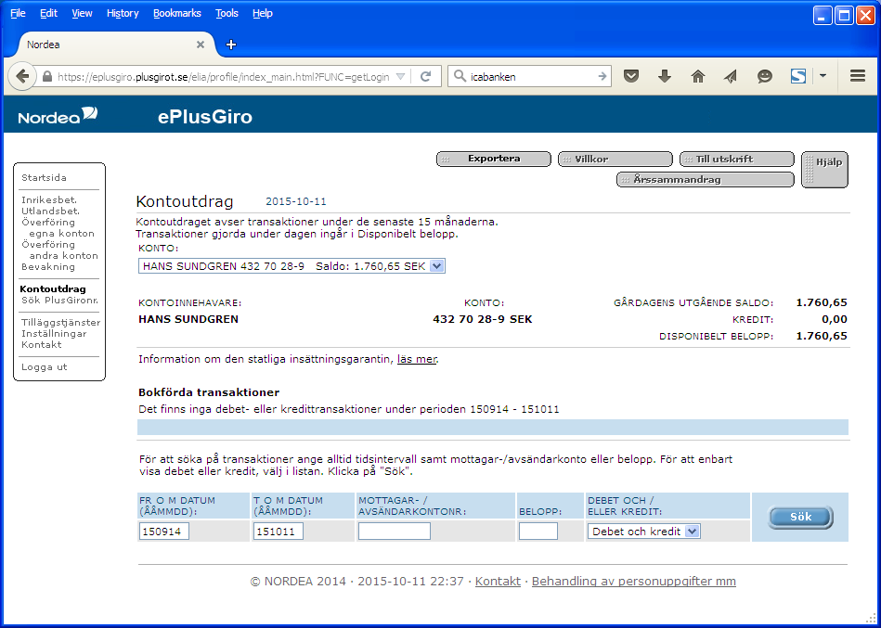Screen dimensions: 881x628
Task: Minimize the browser window
Action: [x=823, y=15]
